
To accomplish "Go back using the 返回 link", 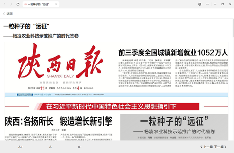I will pos(8,14).
